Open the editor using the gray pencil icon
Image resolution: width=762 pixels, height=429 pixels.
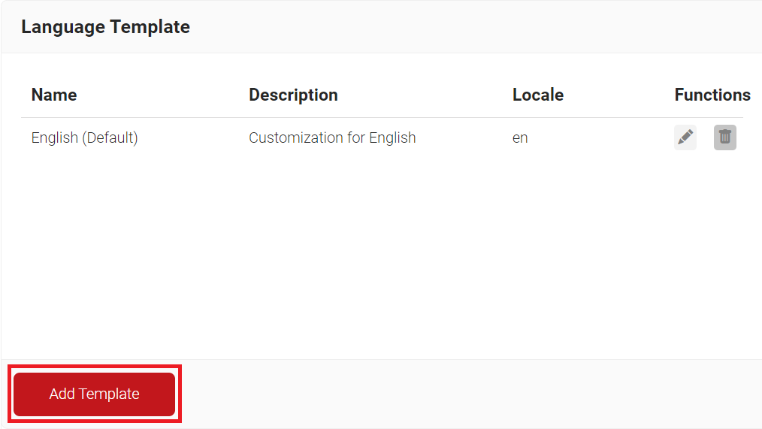pos(685,137)
